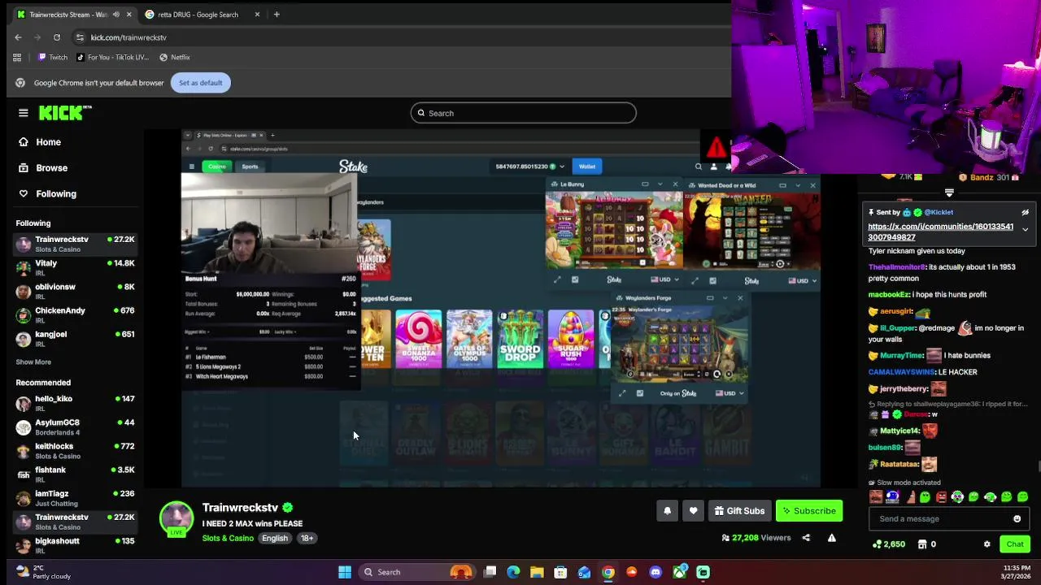This screenshot has width=1041, height=585.
Task: Click the Gift Subs button
Action: click(x=739, y=511)
